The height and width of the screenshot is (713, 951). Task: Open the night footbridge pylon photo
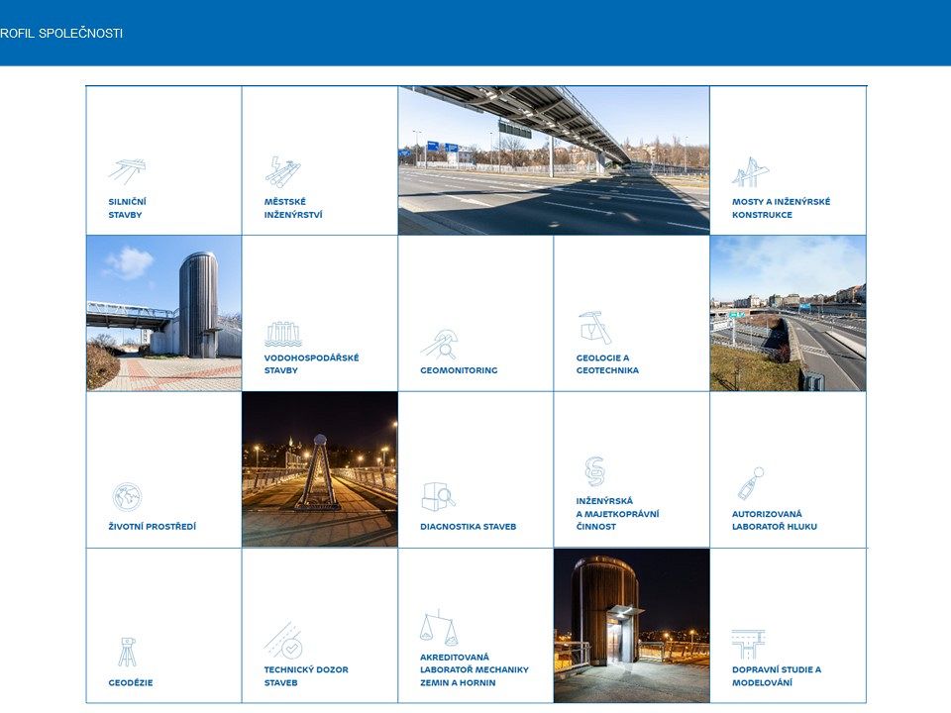coord(320,469)
